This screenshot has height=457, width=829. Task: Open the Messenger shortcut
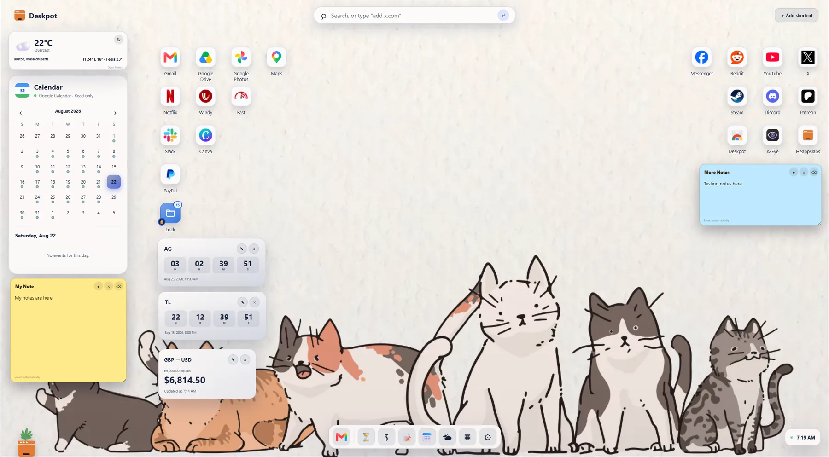pos(701,58)
